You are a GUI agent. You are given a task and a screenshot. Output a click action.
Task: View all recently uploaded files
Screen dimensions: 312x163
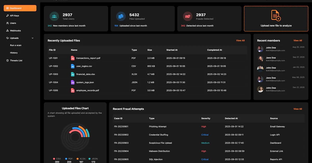240,41
